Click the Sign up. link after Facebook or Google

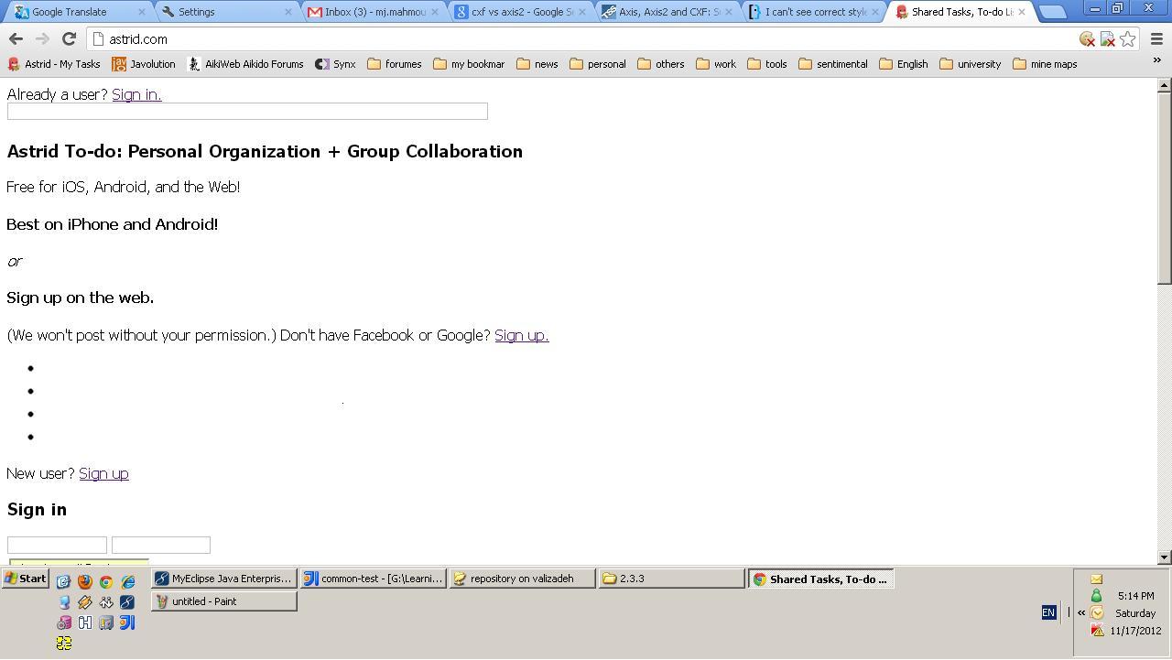pyautogui.click(x=521, y=335)
